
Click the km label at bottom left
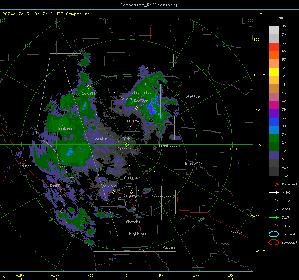[5, 276]
